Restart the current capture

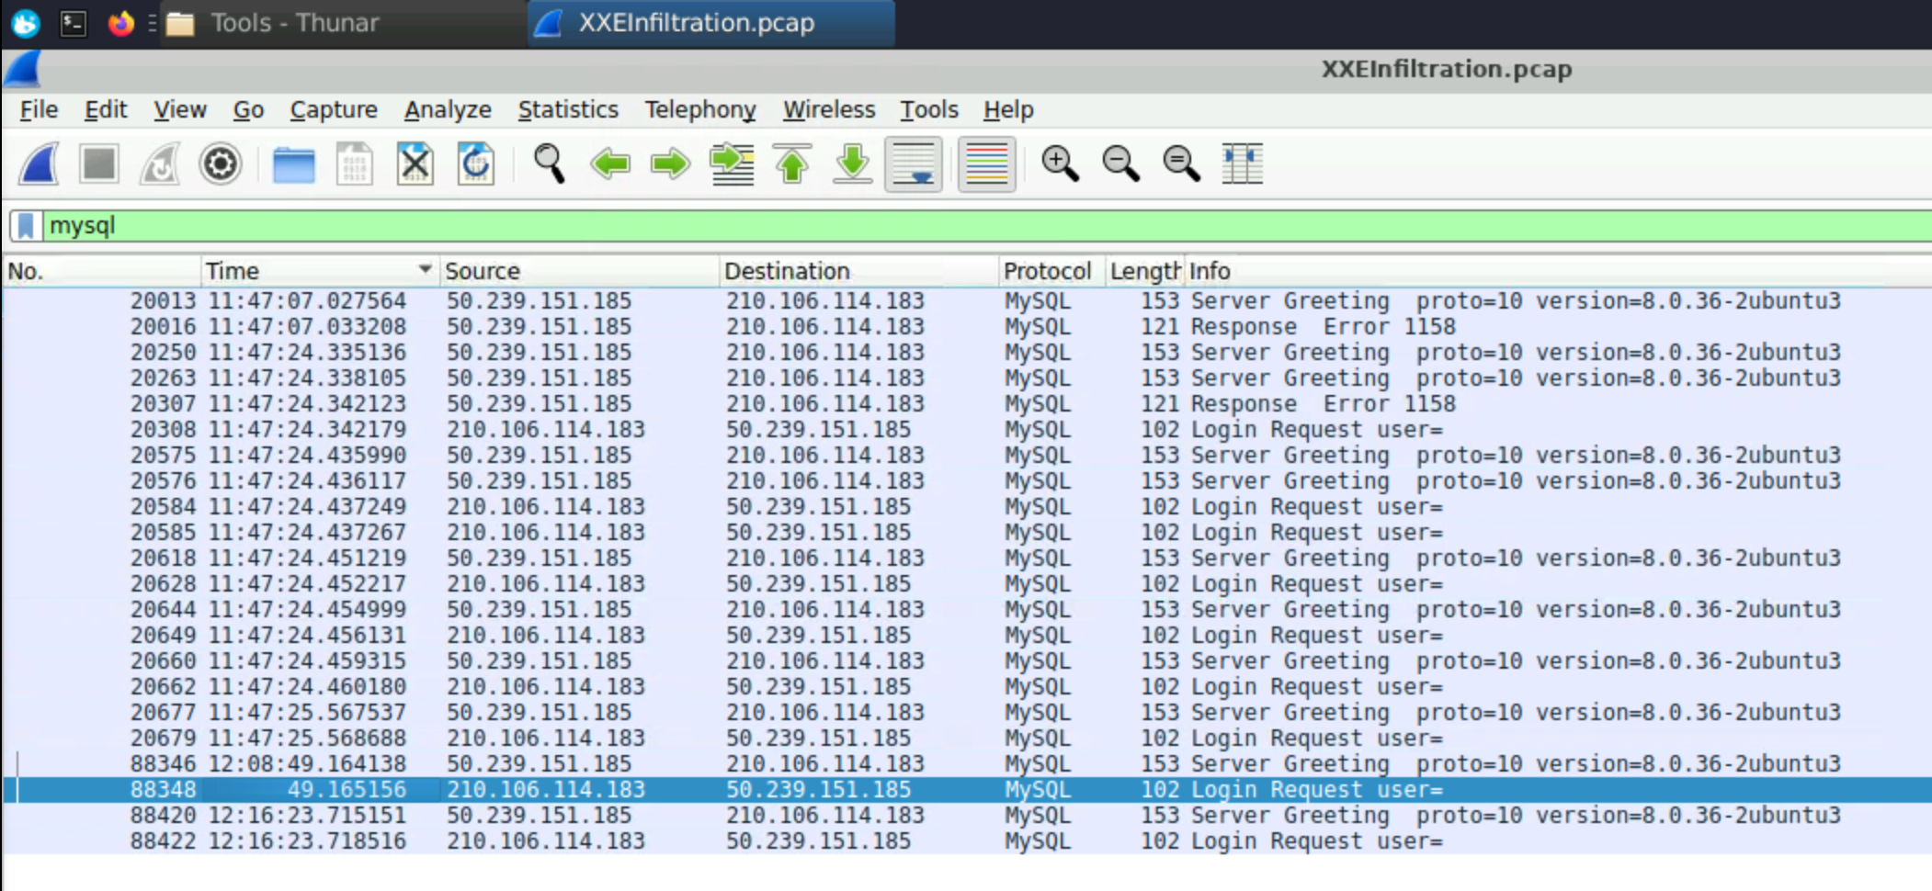point(160,164)
